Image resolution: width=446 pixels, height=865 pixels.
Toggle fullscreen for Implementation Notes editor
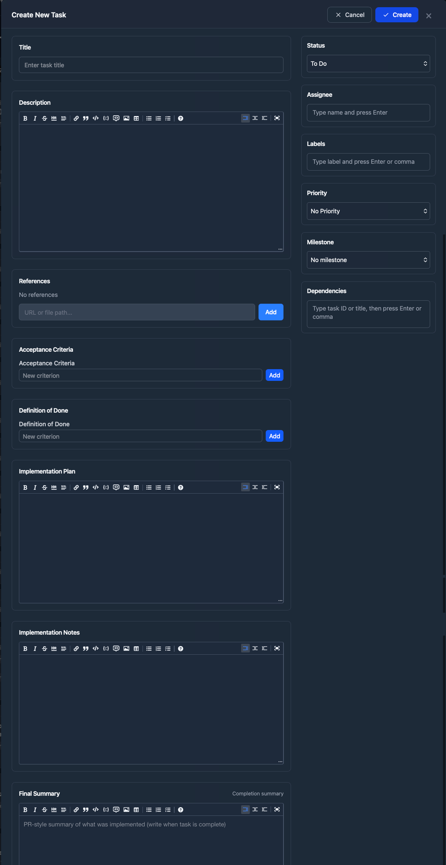(277, 648)
